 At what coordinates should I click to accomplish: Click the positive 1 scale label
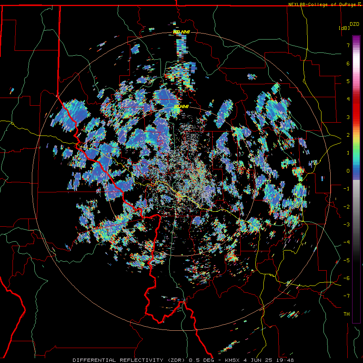click(348, 153)
